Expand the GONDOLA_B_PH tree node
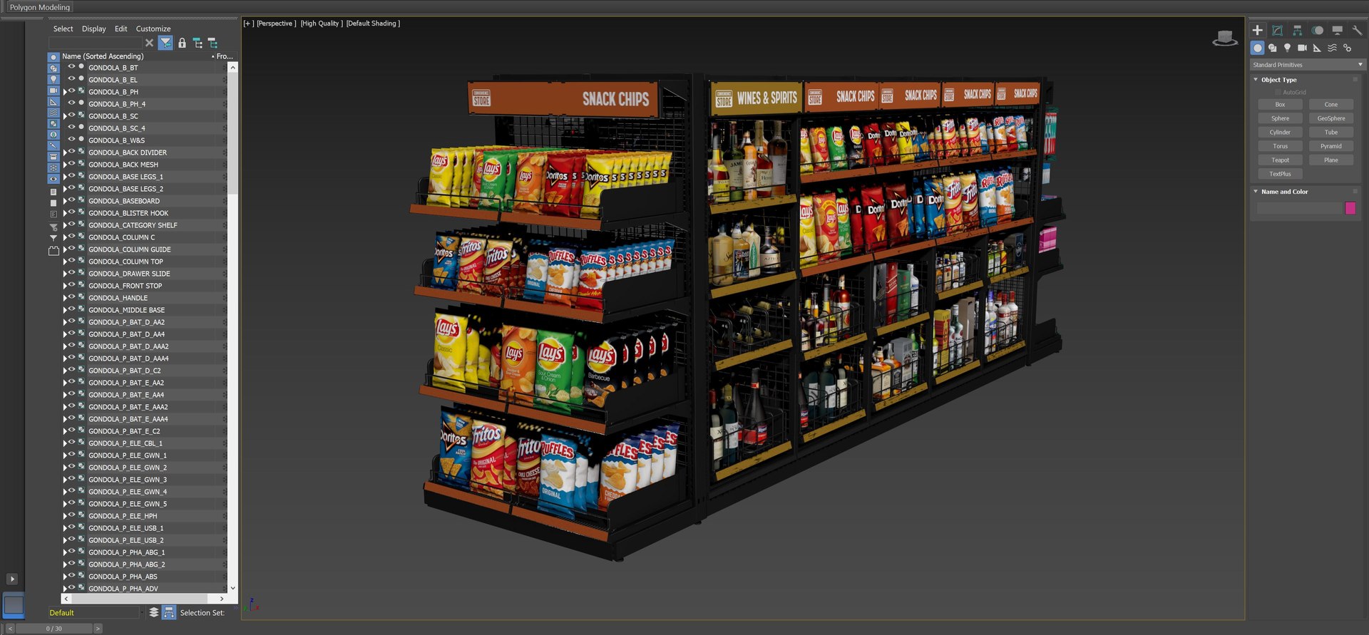 click(65, 92)
